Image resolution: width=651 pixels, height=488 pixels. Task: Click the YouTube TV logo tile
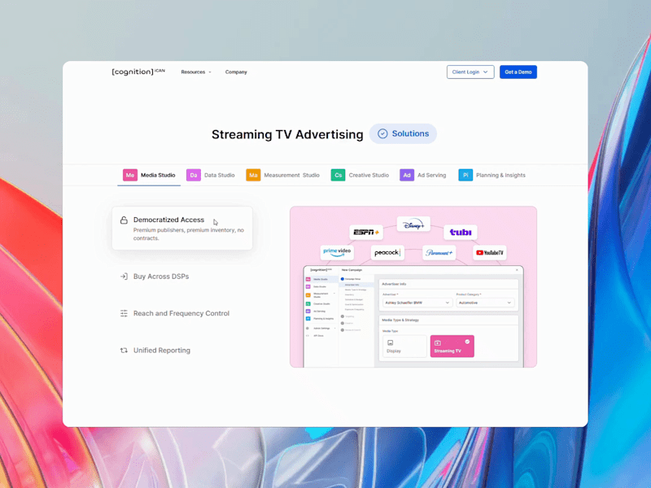click(490, 252)
